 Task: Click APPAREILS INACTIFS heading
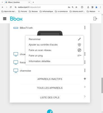(x=50, y=79)
